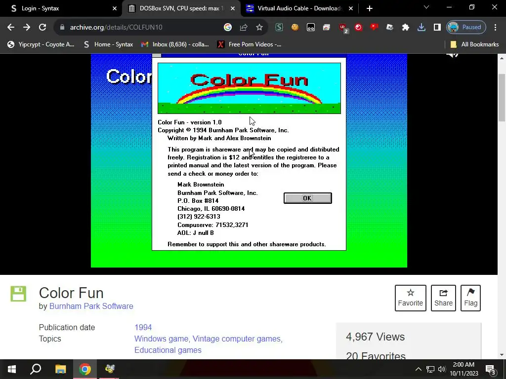Click the 4,967 Views text
The height and width of the screenshot is (379, 506).
pyautogui.click(x=376, y=337)
